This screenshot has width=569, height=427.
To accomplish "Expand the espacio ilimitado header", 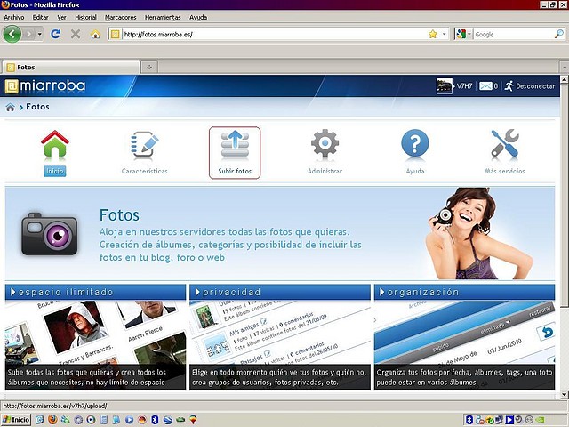I will tap(95, 292).
